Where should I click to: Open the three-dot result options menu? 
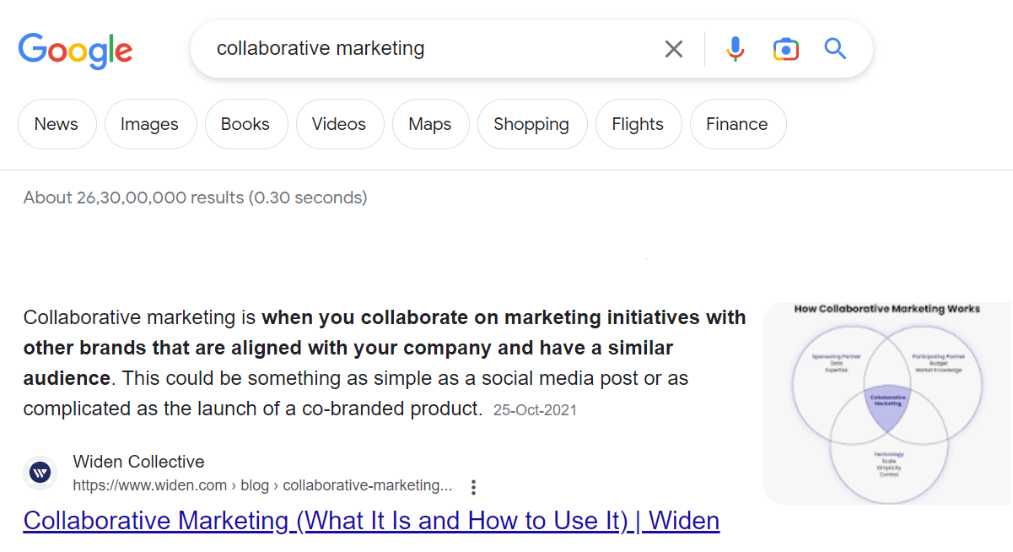pos(474,487)
